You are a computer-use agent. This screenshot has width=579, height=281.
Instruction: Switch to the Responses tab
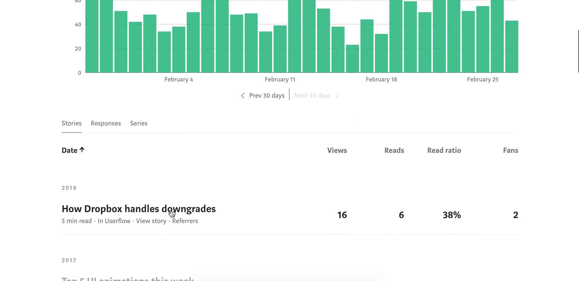(x=106, y=123)
